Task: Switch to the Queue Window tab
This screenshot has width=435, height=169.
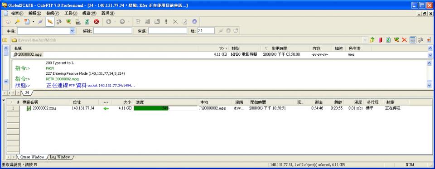Action: pos(32,157)
